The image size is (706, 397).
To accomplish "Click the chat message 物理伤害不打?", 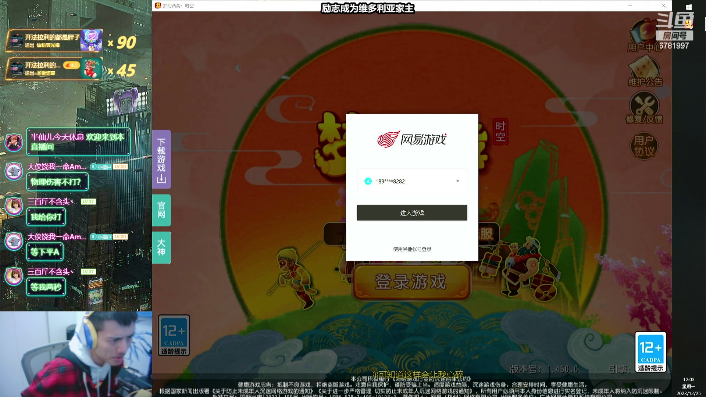I will pyautogui.click(x=57, y=182).
